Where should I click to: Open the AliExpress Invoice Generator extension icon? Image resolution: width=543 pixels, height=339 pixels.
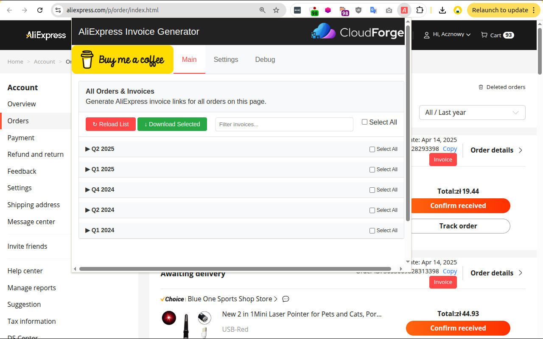404,10
